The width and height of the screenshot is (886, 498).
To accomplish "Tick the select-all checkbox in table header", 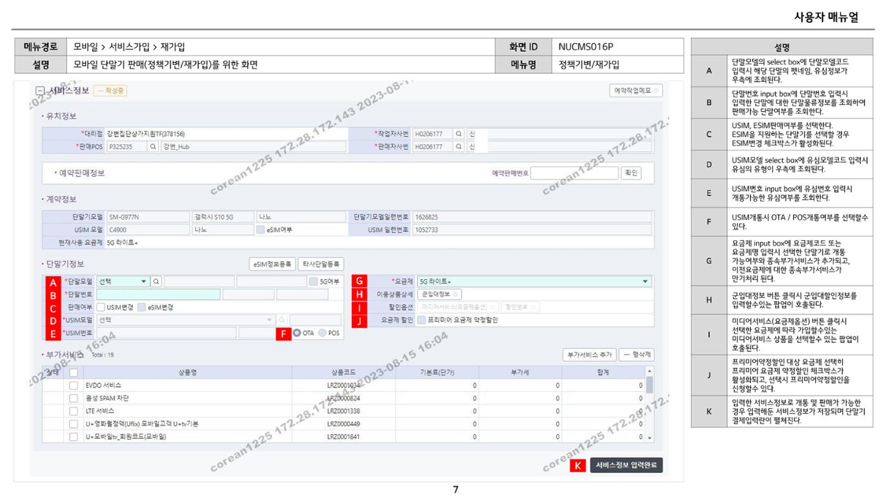I will 73,372.
